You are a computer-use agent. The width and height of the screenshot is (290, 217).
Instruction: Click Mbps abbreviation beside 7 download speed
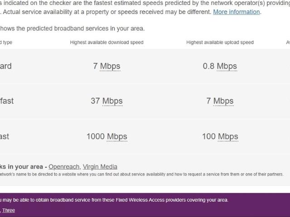(x=110, y=66)
